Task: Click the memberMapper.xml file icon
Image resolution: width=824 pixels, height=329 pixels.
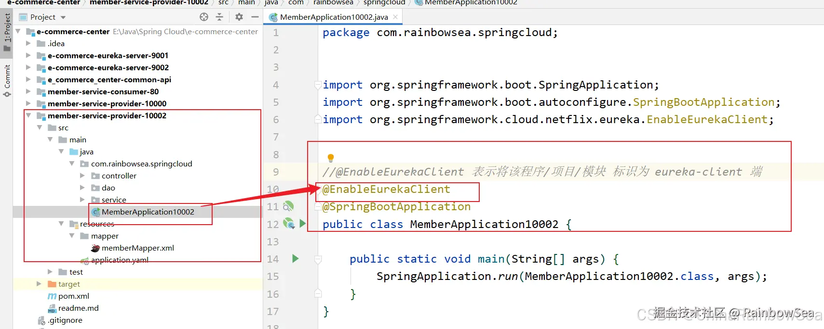Action: [95, 248]
